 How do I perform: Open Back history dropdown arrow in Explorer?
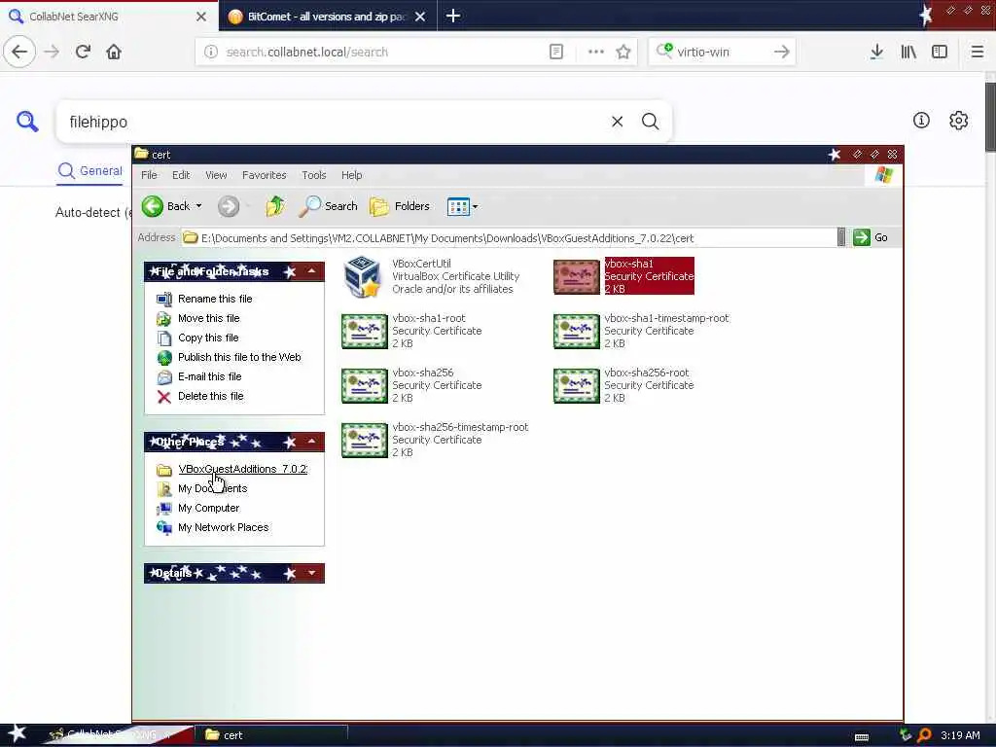(198, 206)
